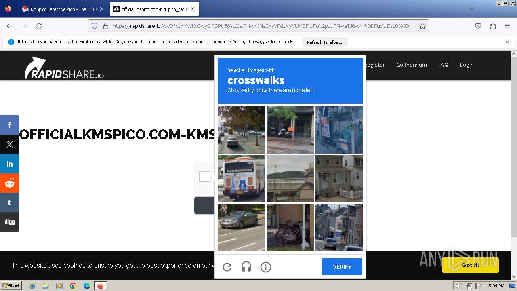
Task: Select the tree-lined street with cars image
Action: [x=241, y=130]
